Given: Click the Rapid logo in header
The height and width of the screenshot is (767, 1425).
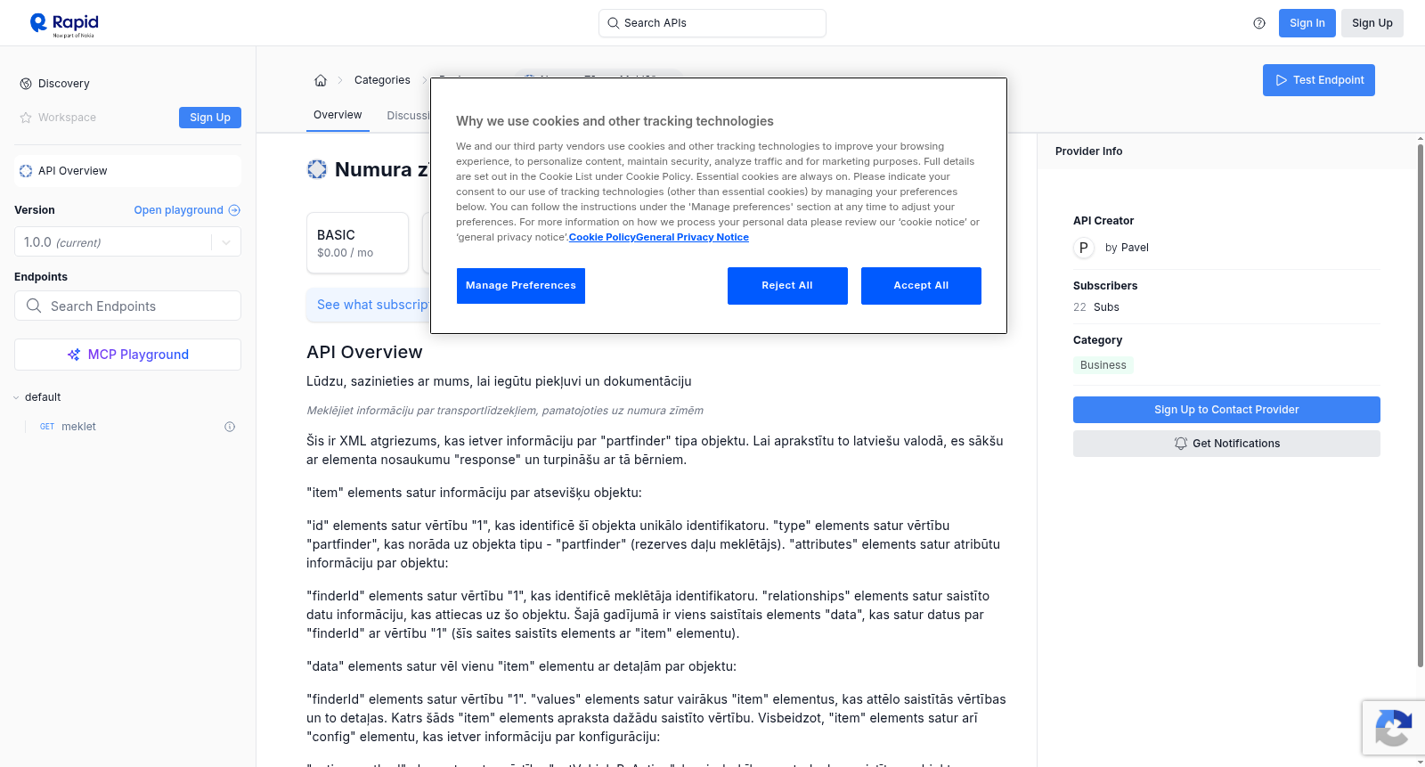Looking at the screenshot, I should 64,24.
